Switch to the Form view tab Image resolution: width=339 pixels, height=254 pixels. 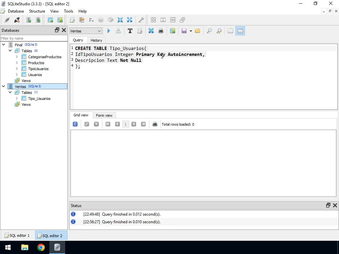104,115
